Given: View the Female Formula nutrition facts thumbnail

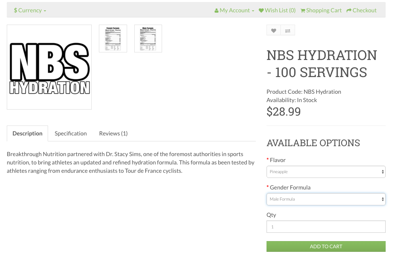Looking at the screenshot, I should click(113, 39).
